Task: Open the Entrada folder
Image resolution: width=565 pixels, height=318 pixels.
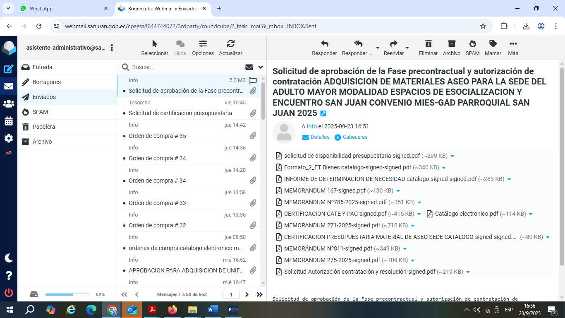Action: point(42,67)
